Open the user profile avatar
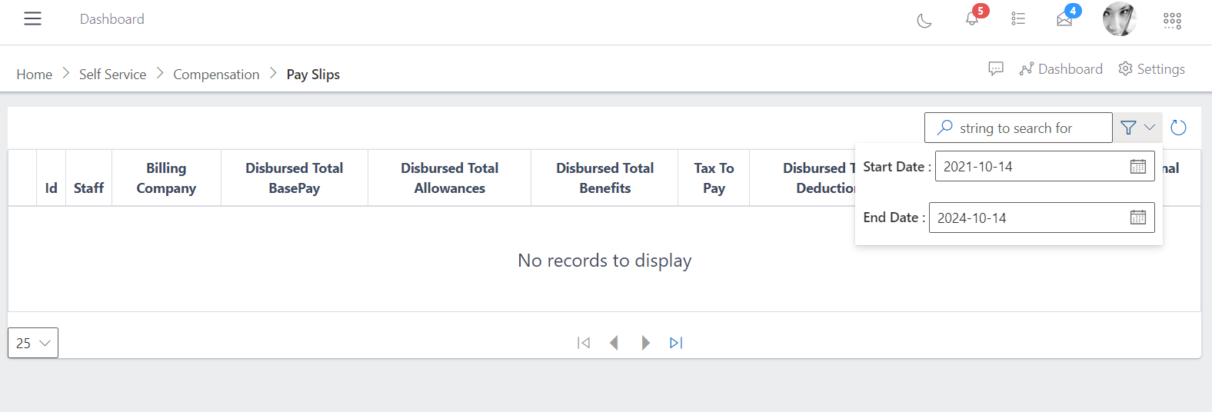Image resolution: width=1212 pixels, height=412 pixels. 1119,19
